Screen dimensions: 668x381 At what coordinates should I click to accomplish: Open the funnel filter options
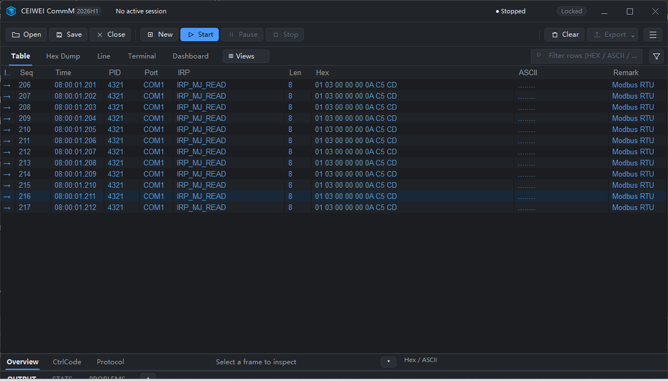click(x=656, y=56)
